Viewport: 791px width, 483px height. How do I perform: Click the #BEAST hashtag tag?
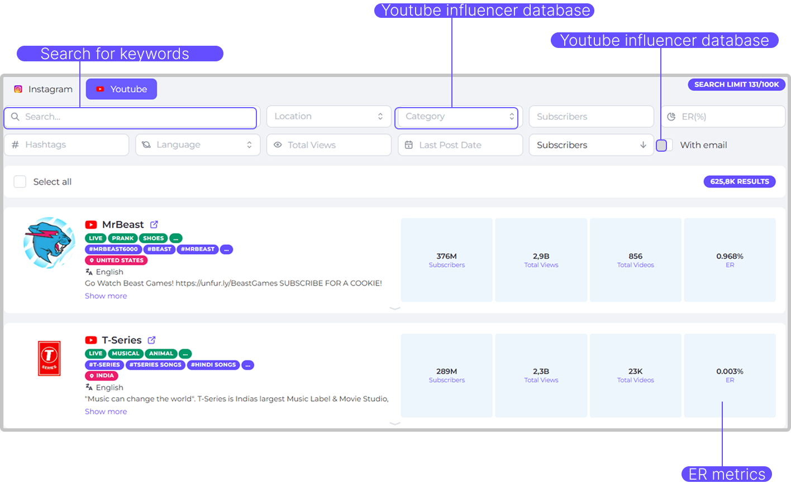[x=159, y=249]
